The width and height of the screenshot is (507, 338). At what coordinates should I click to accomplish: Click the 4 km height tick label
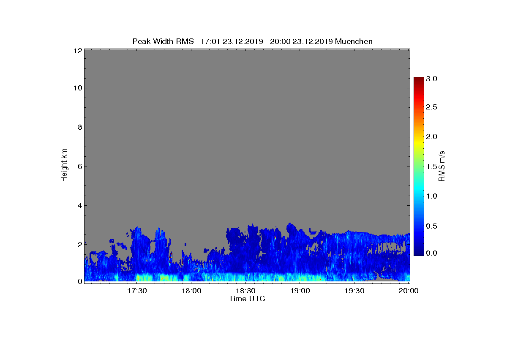(79, 206)
